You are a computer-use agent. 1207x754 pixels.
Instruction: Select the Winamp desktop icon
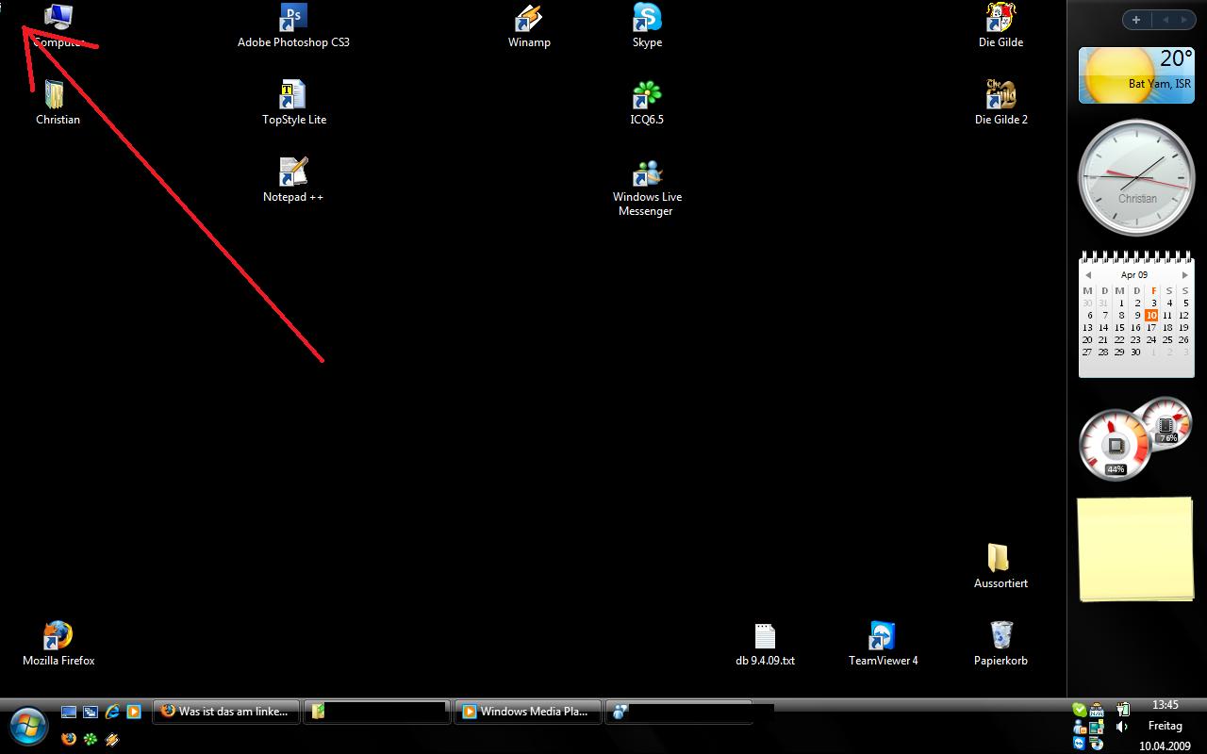point(529,25)
